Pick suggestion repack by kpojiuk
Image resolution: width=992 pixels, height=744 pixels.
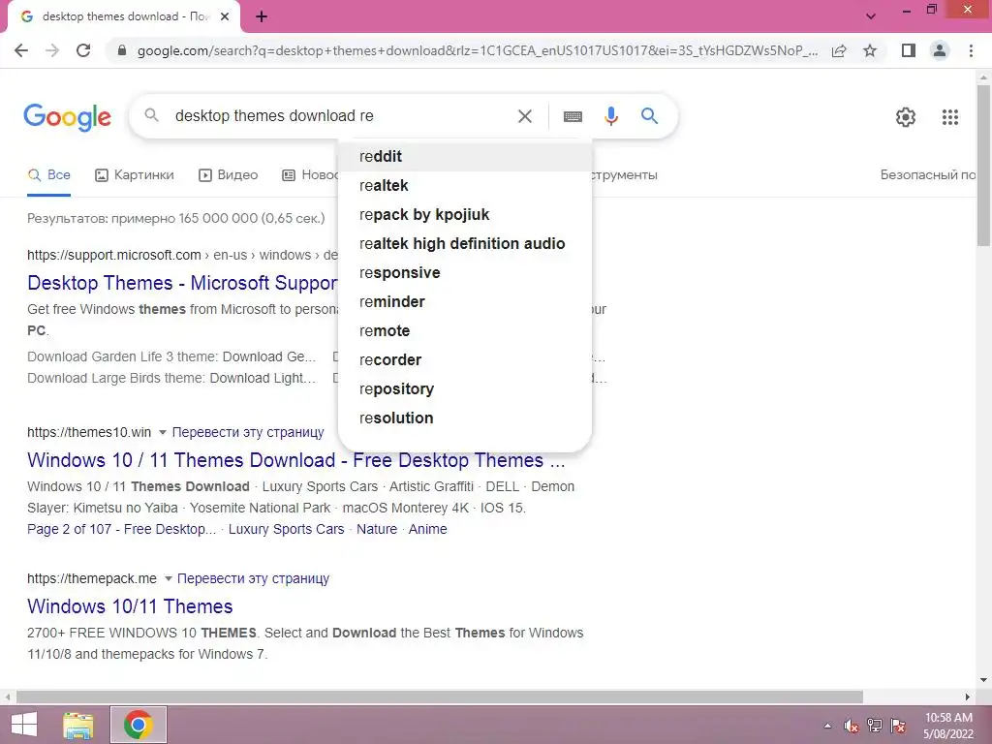click(465, 214)
